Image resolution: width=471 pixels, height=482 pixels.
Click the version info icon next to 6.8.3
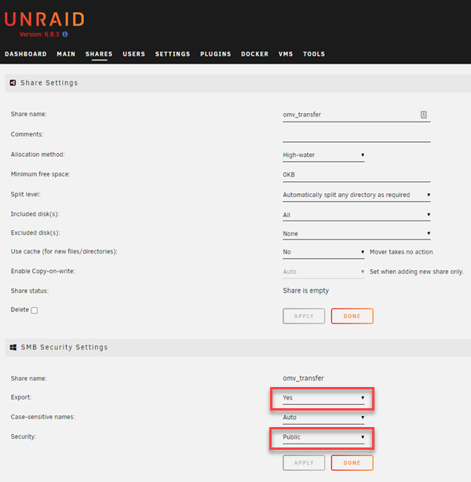pos(64,35)
